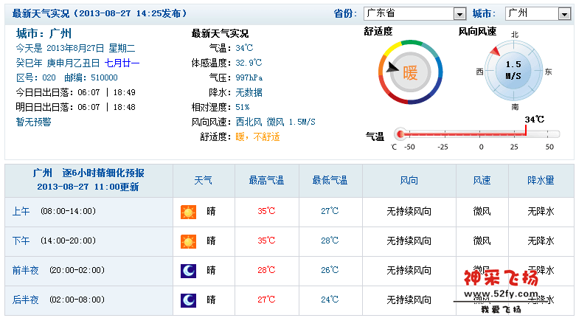Click the 风向风速 compass label
Image resolution: width=576 pixels, height=318 pixels.
(477, 32)
